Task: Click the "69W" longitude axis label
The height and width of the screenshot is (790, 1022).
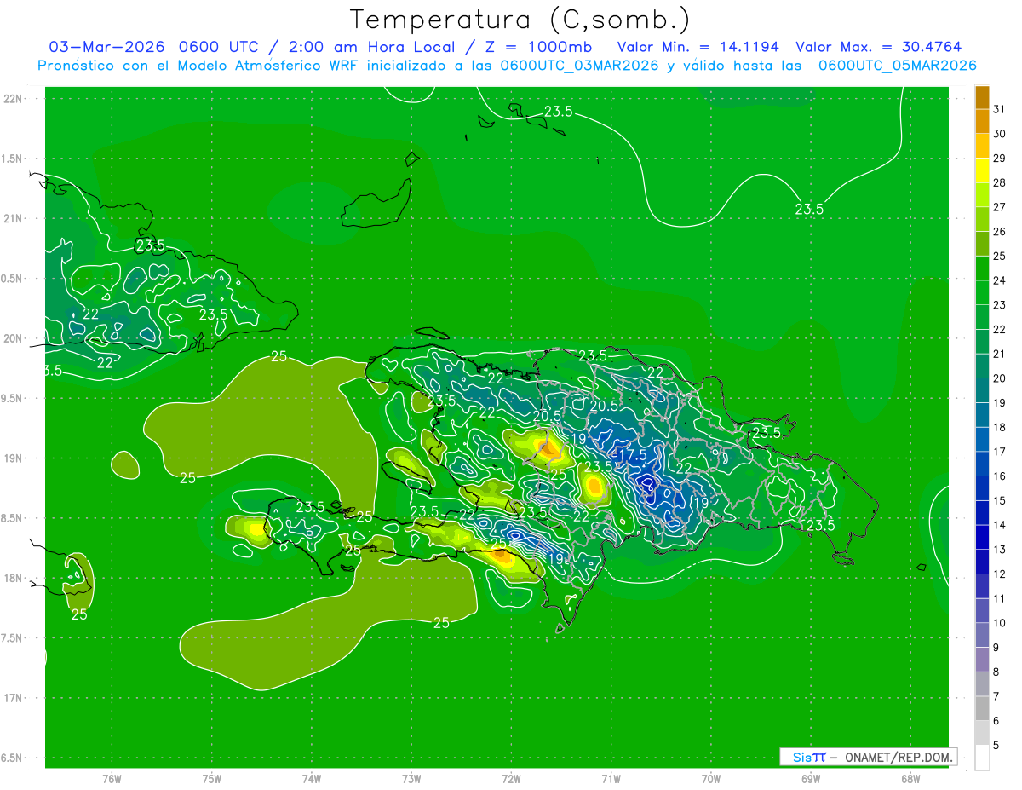Action: (810, 779)
